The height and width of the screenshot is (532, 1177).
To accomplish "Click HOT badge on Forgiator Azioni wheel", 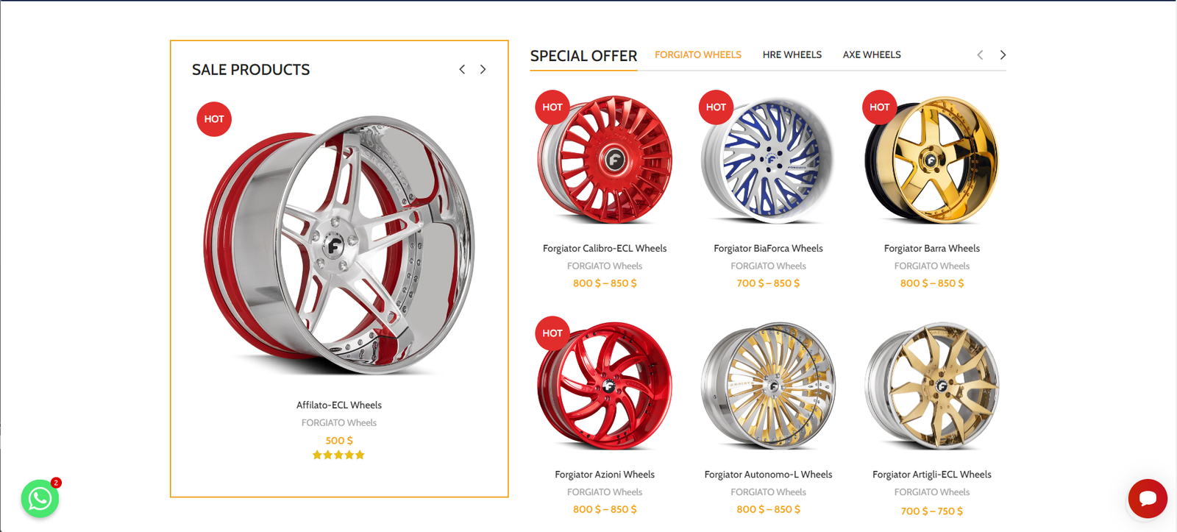I will (552, 333).
